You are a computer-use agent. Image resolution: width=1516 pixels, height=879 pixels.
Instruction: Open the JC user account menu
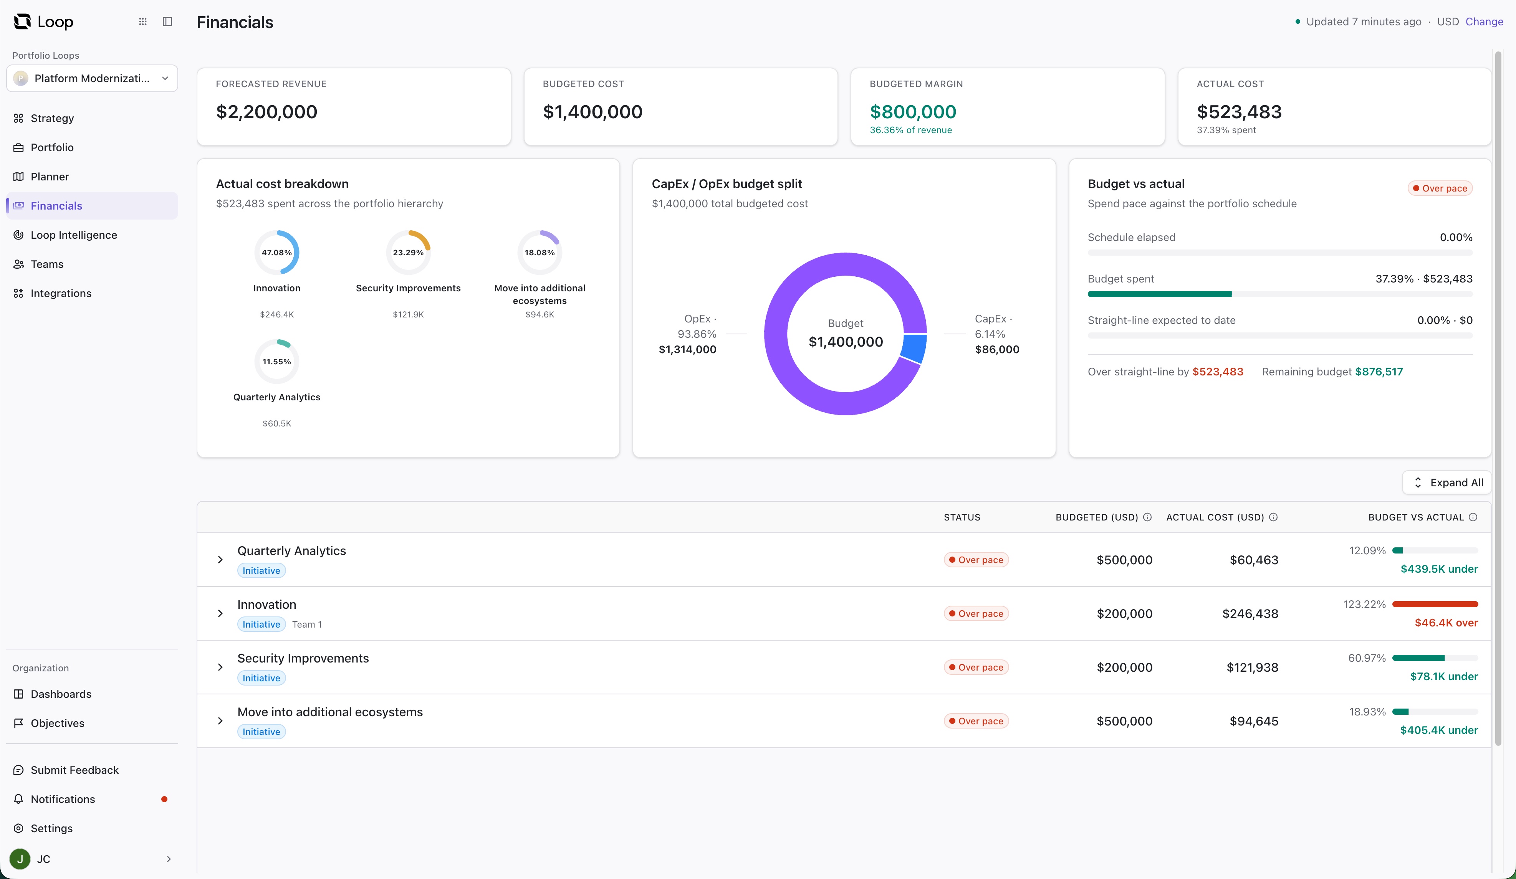coord(92,859)
